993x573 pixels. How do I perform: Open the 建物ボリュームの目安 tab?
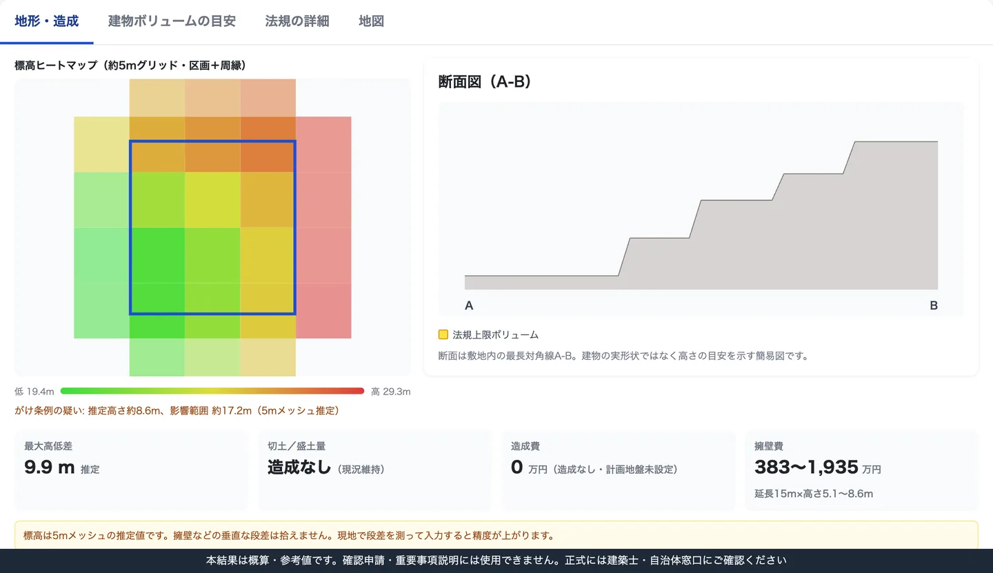[172, 21]
